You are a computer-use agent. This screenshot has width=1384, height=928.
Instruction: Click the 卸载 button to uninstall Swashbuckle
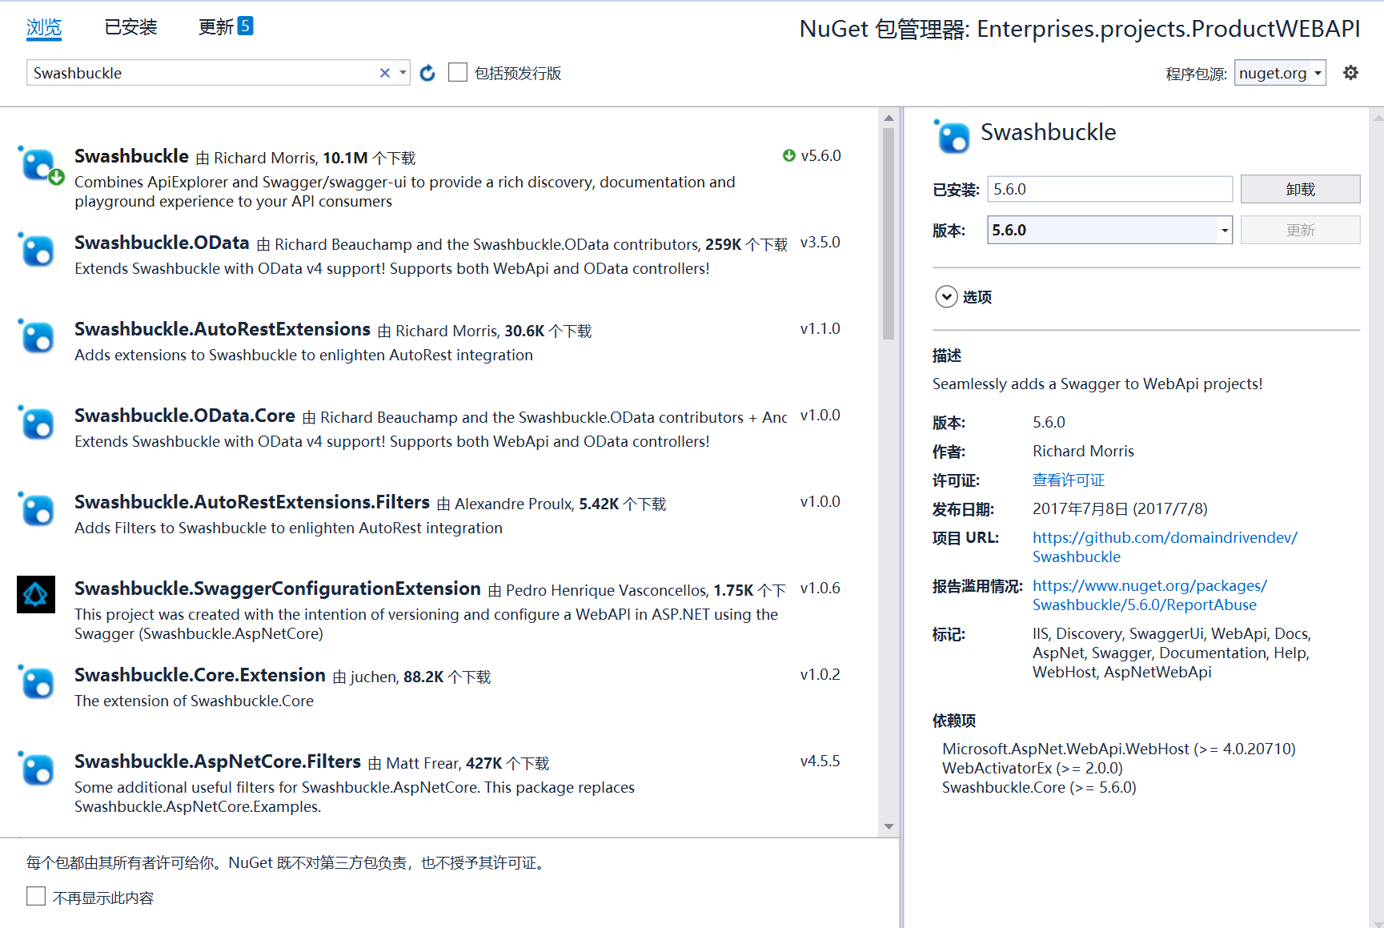pyautogui.click(x=1300, y=189)
